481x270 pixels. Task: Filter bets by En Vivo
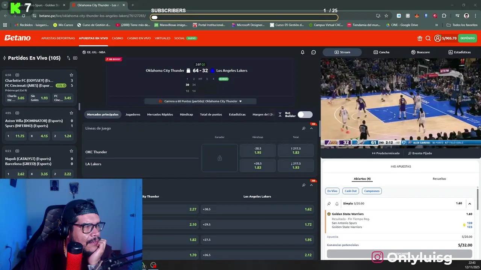coord(332,191)
